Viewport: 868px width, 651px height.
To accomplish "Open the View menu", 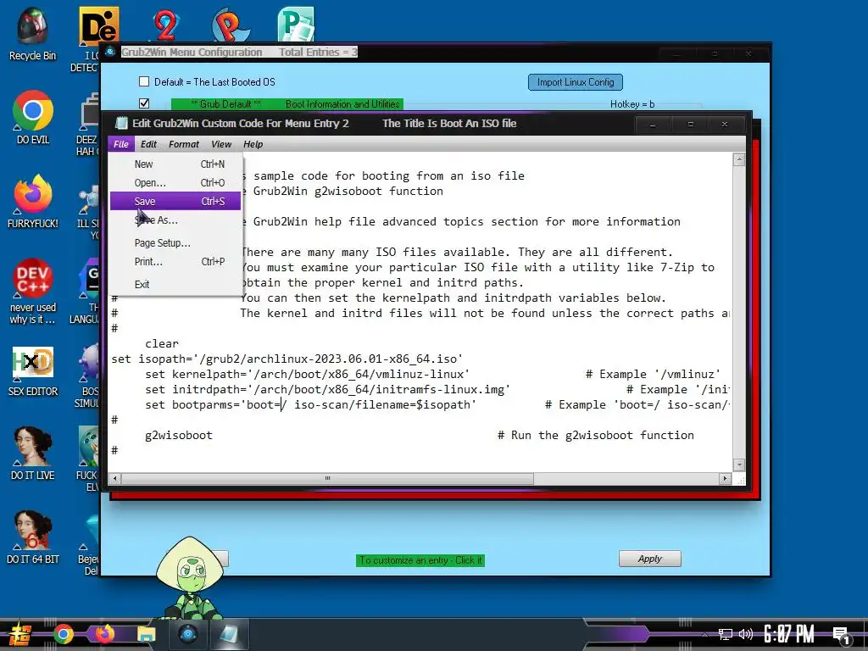I will 221,144.
